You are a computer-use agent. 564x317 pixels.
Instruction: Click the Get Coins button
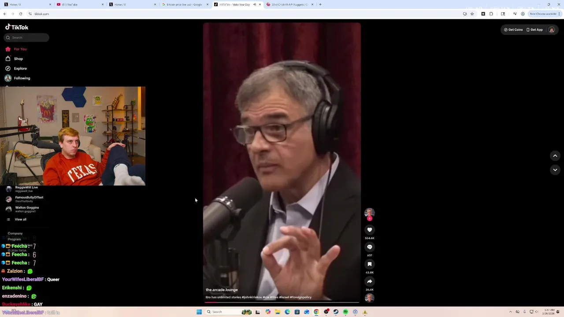click(513, 29)
